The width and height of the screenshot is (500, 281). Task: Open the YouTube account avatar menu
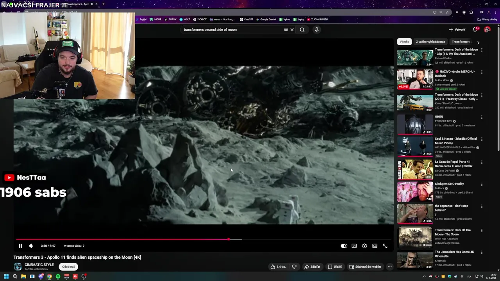487,30
